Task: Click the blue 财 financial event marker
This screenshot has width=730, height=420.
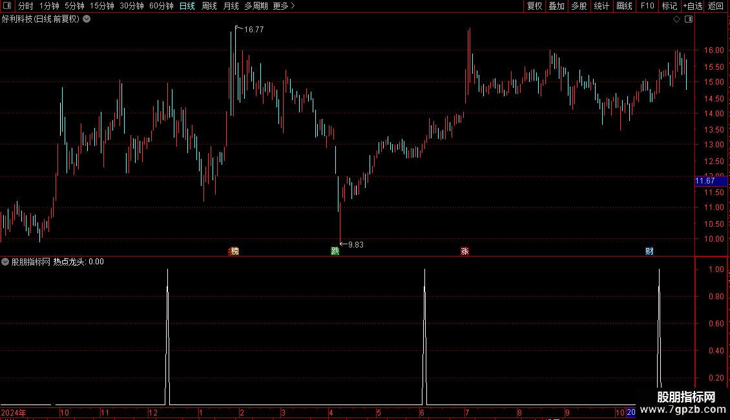Action: click(x=649, y=251)
